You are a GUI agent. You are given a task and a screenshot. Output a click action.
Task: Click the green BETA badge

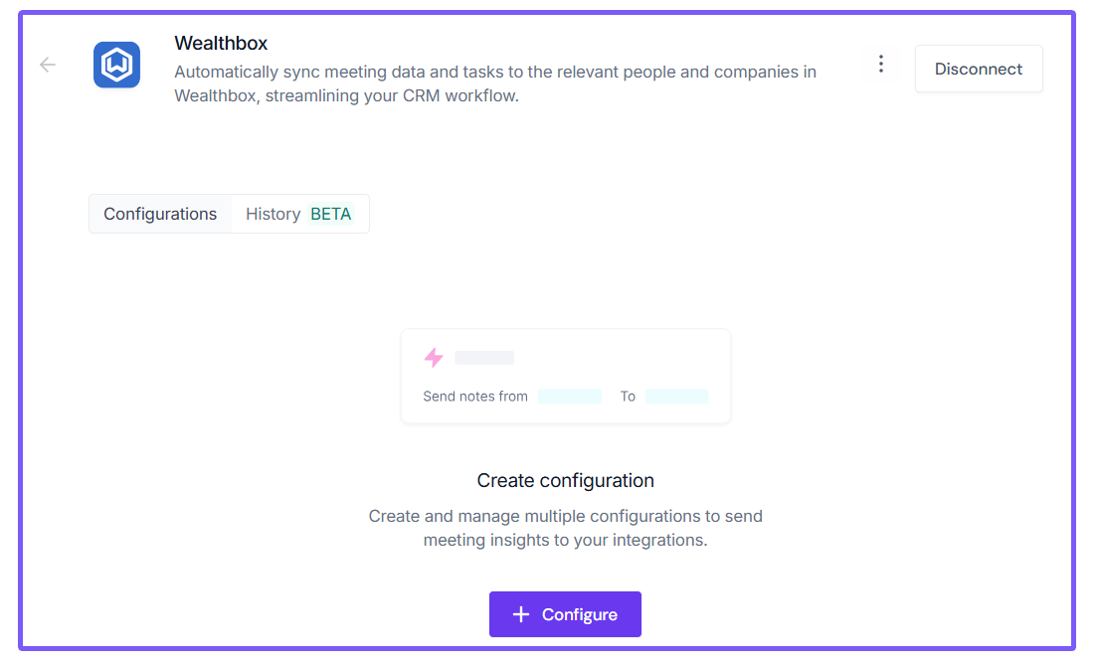331,214
